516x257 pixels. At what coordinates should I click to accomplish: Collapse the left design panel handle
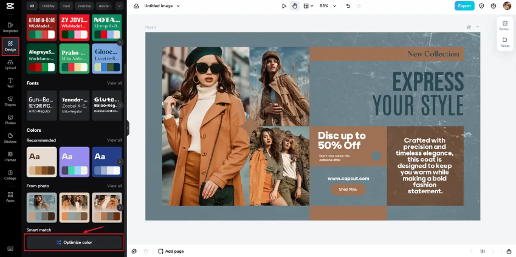tap(128, 128)
